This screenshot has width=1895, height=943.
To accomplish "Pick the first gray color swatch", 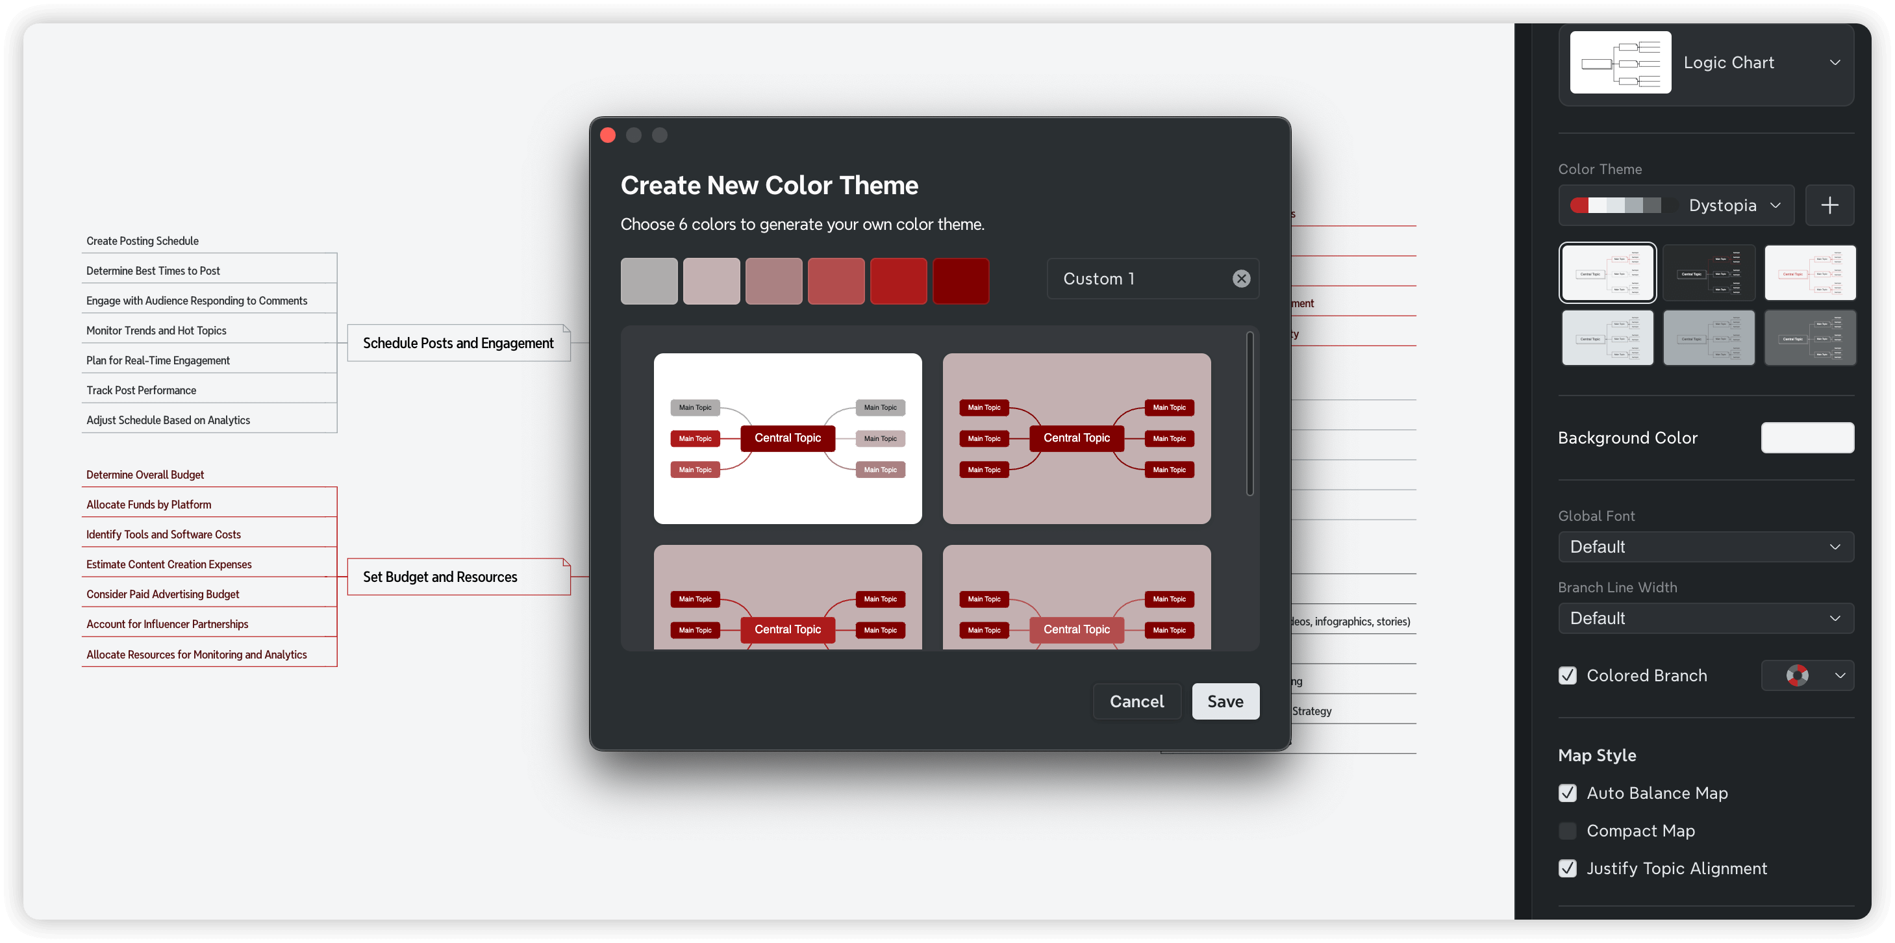I will [x=649, y=281].
